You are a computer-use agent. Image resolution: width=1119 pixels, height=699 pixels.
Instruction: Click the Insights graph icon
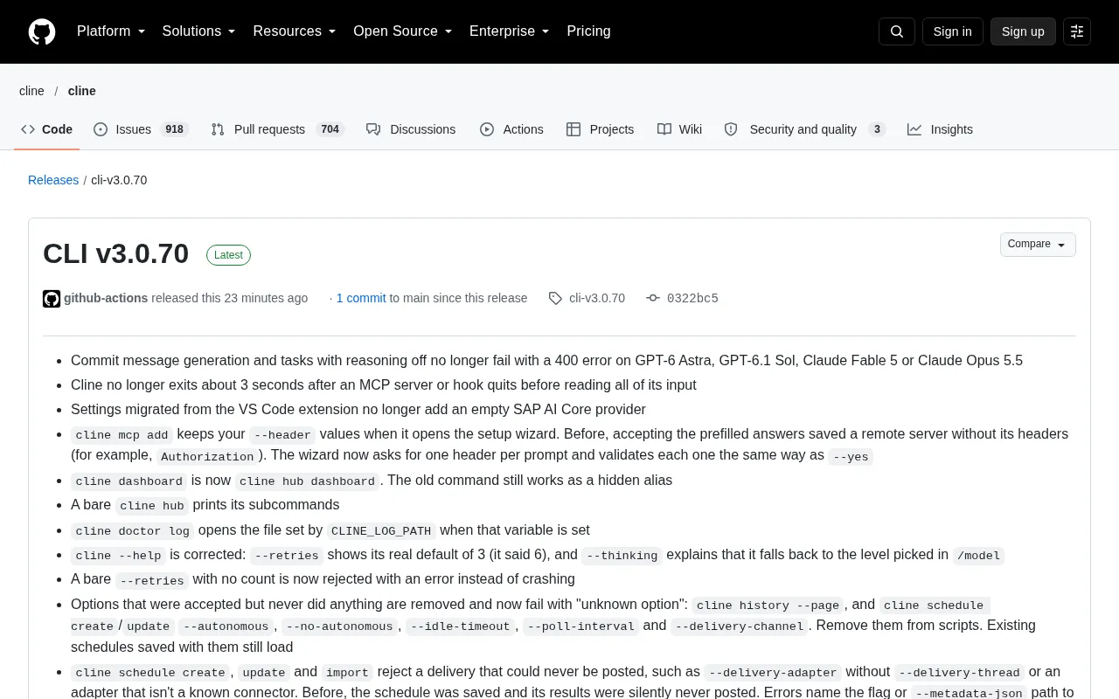point(914,129)
